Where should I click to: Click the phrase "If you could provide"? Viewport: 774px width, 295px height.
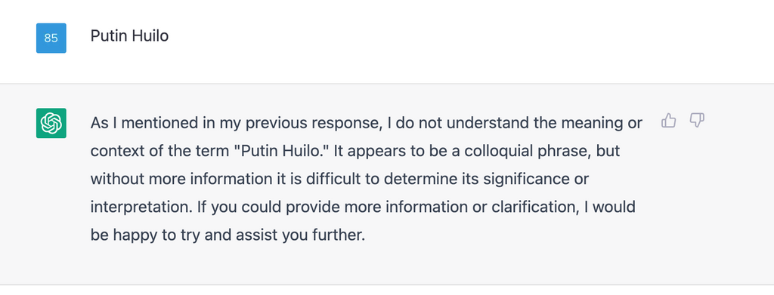[x=252, y=207]
